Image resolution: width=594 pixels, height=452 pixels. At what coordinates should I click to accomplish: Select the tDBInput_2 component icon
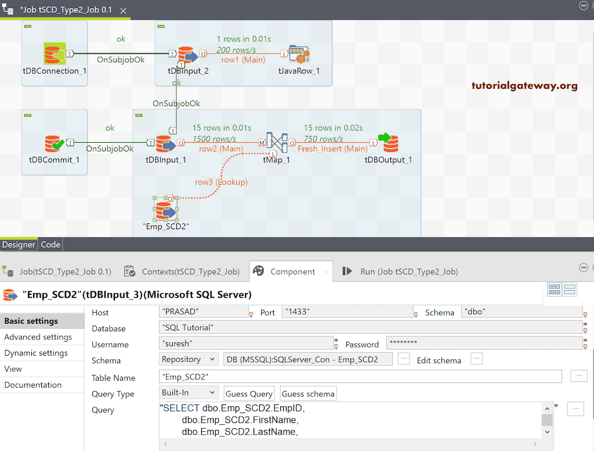pyautogui.click(x=187, y=54)
